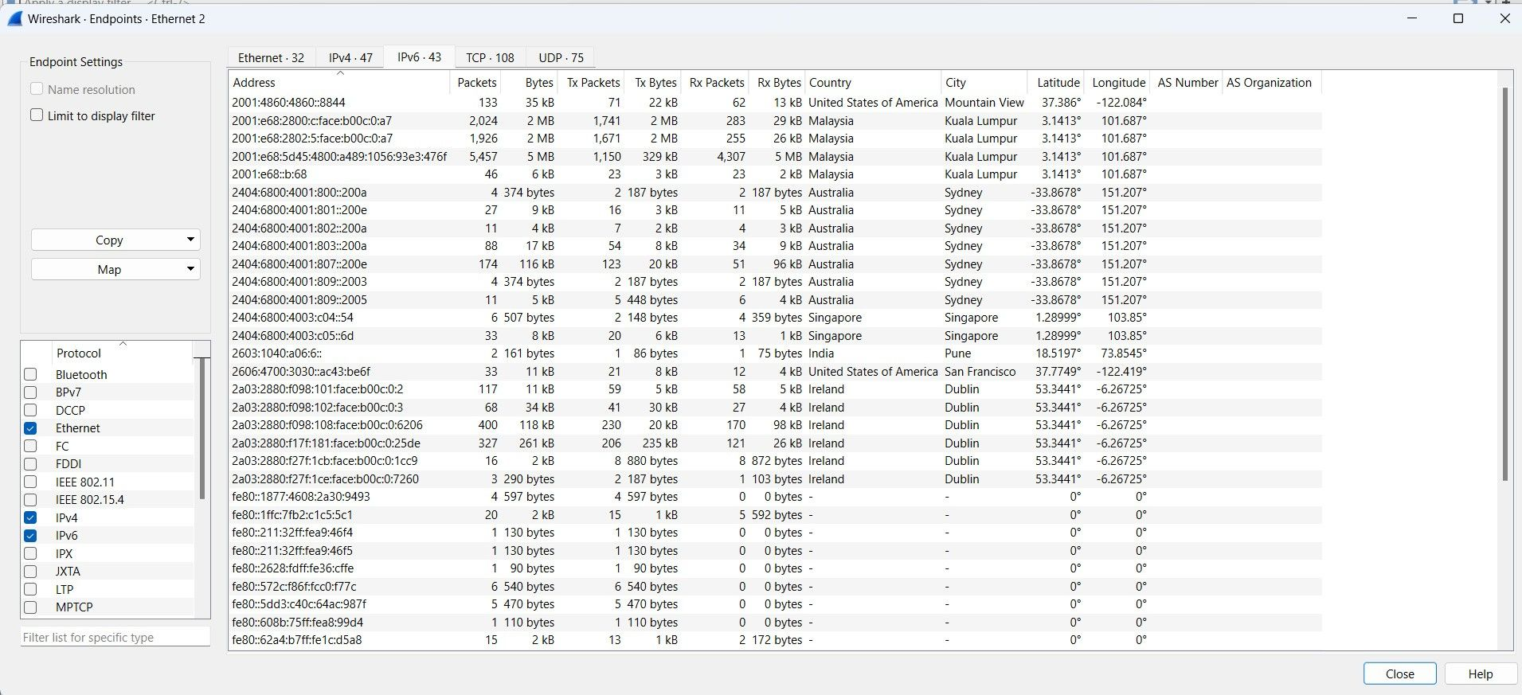Select endpoint row fe80::1877:4608:2a30:9493
This screenshot has width=1522, height=695.
click(775, 497)
